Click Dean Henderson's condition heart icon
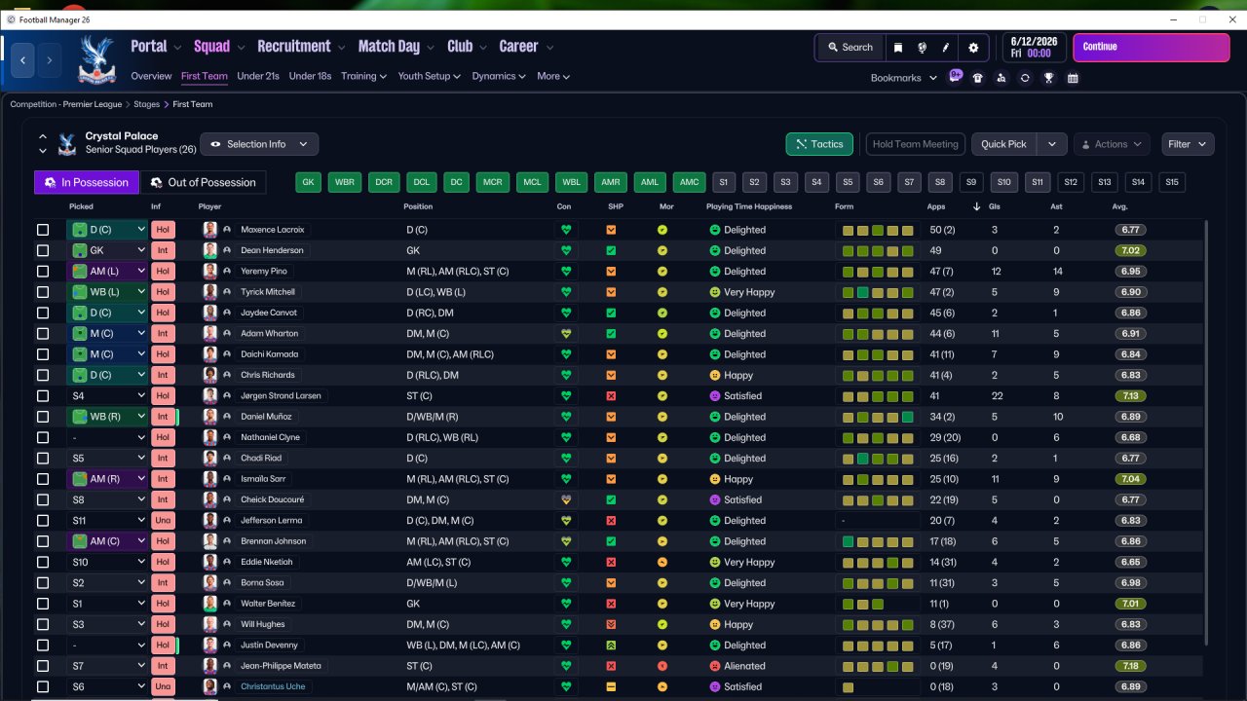1247x701 pixels. (x=564, y=250)
